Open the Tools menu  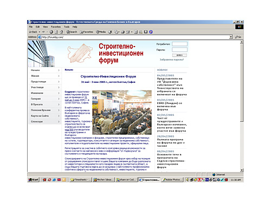coord(67,27)
